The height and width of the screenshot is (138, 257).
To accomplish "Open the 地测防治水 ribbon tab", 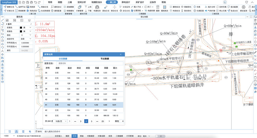I will 97,2.
